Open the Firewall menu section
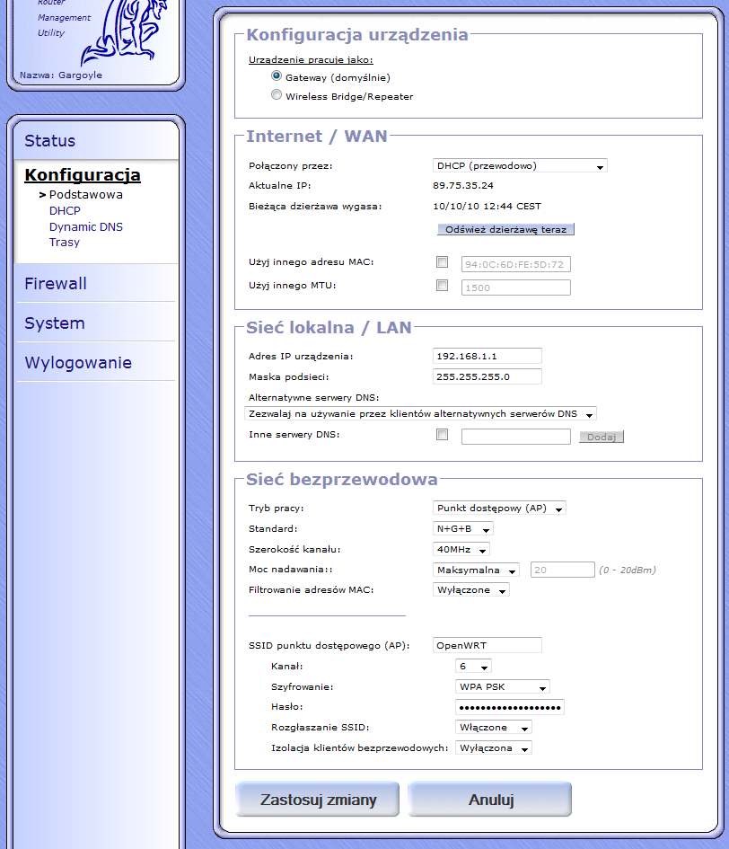This screenshot has height=849, width=729. (x=56, y=284)
